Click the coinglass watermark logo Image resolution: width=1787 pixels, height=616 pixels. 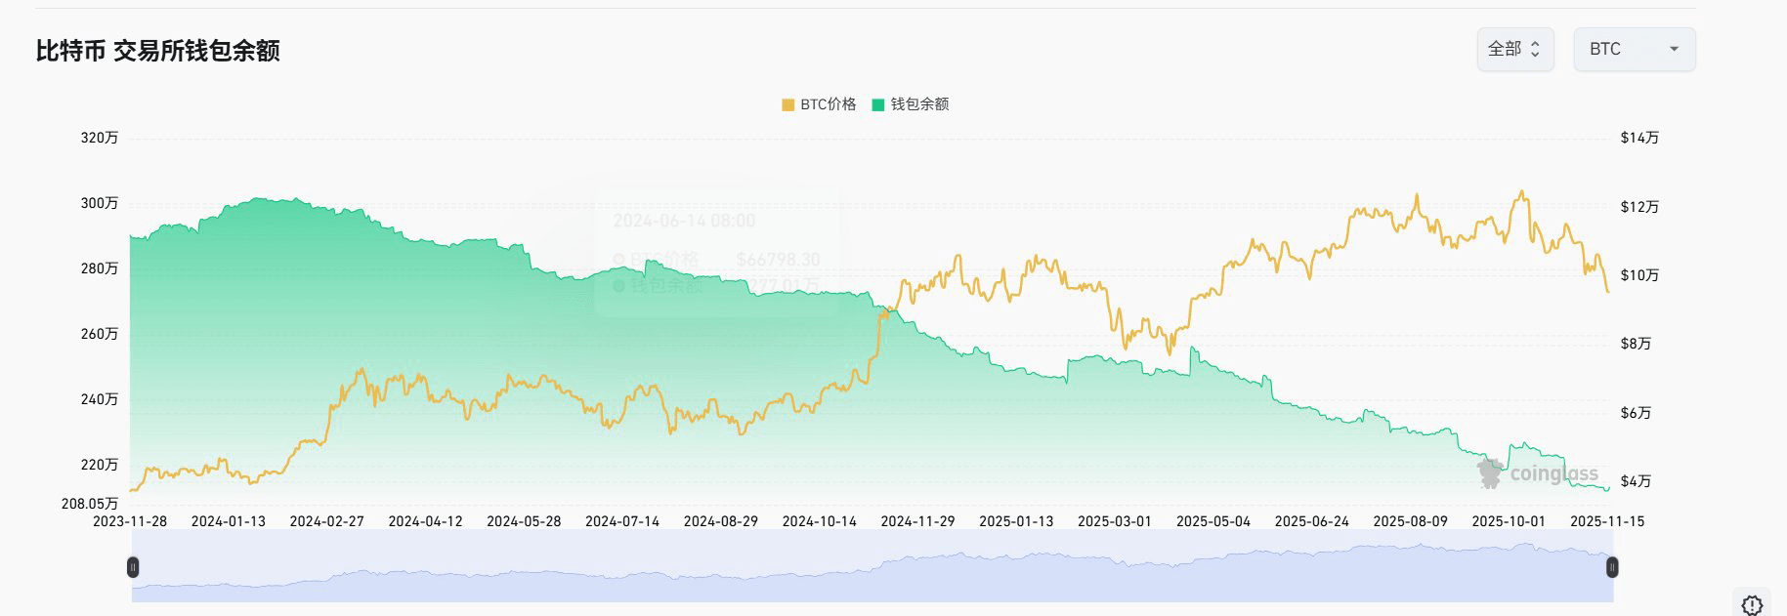tap(1536, 473)
